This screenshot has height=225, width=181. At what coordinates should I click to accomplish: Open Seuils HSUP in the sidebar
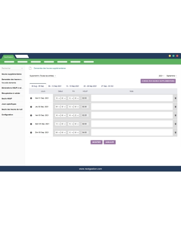point(7,99)
